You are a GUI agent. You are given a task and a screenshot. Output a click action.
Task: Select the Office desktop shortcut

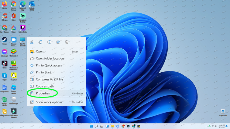13,17
